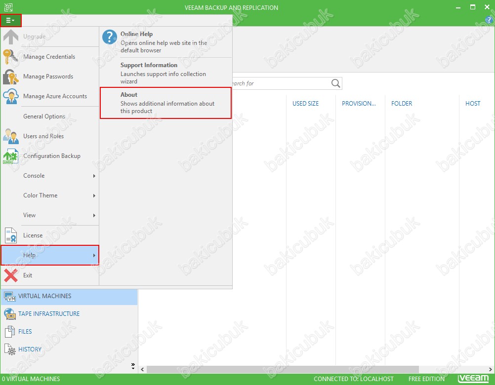Viewport: 495px width, 385px height.
Task: Maximize the Veeam window
Action: 473,7
